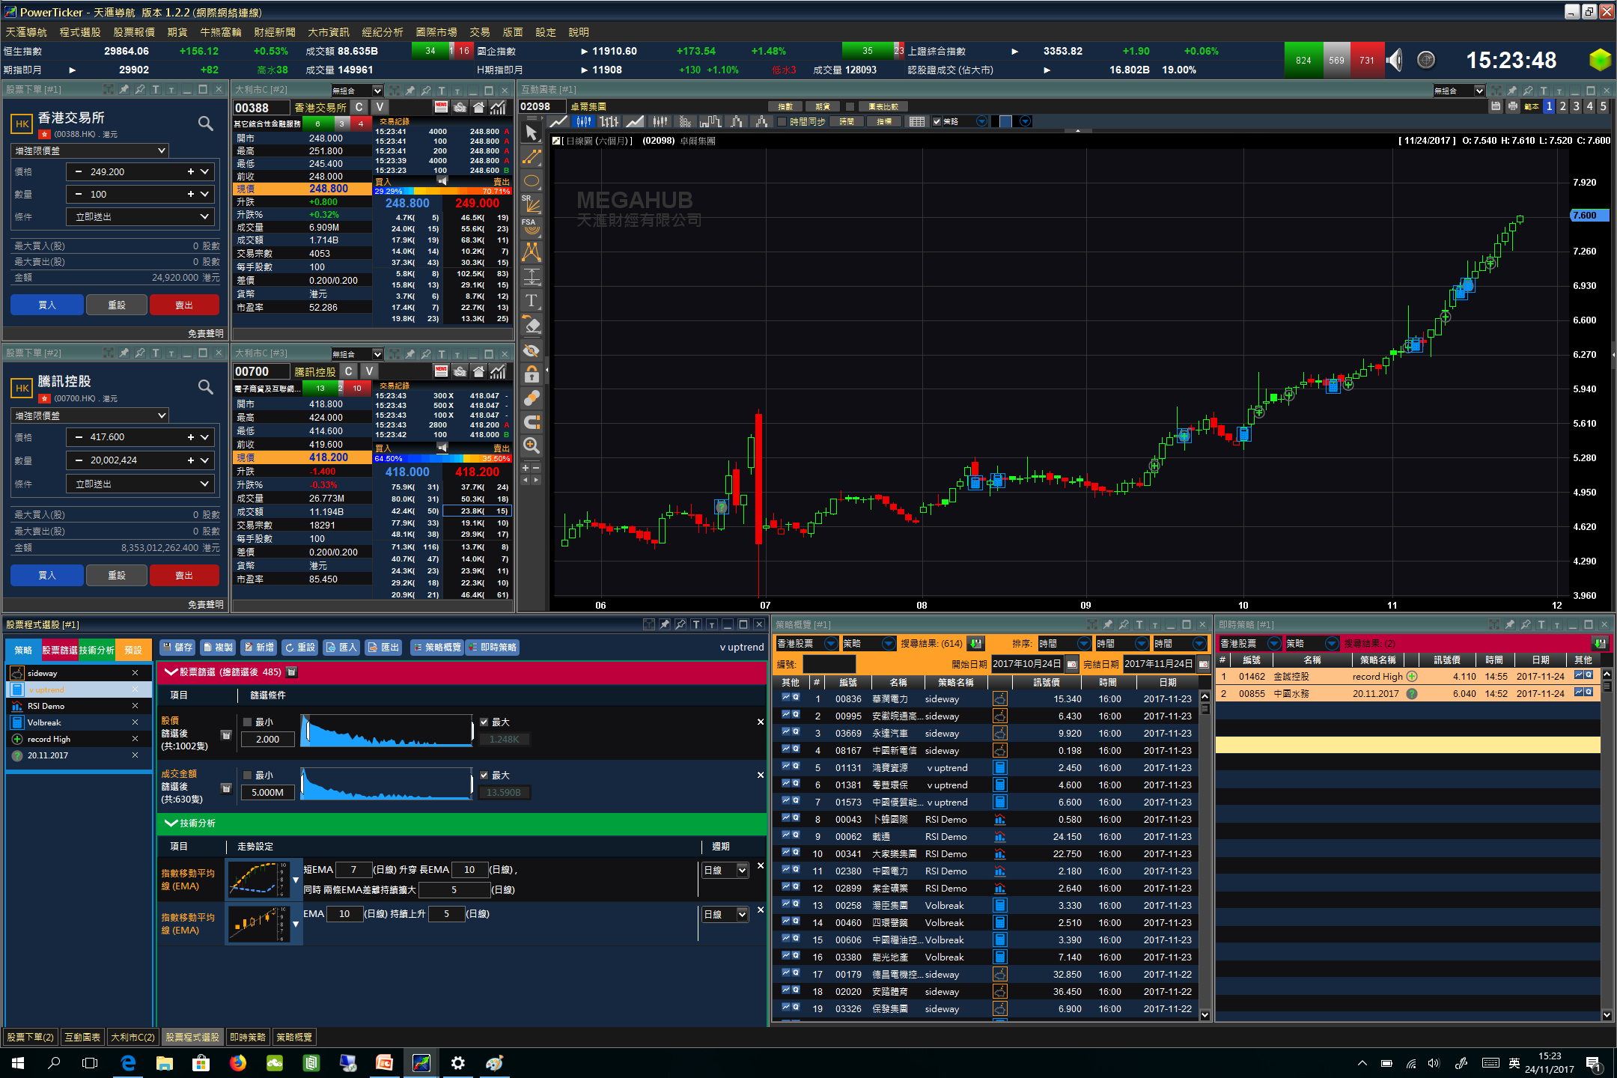Click the 指標 indicator button in chart toolbar
This screenshot has height=1078, width=1617.
[885, 121]
